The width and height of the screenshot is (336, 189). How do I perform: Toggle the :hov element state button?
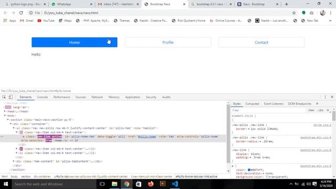pyautogui.click(x=311, y=110)
